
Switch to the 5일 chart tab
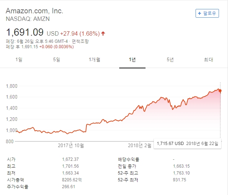coord(57,60)
